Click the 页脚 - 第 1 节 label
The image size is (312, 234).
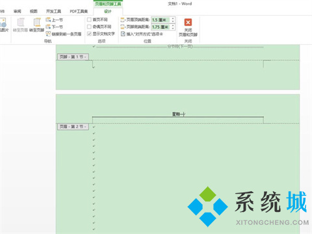tap(73, 57)
